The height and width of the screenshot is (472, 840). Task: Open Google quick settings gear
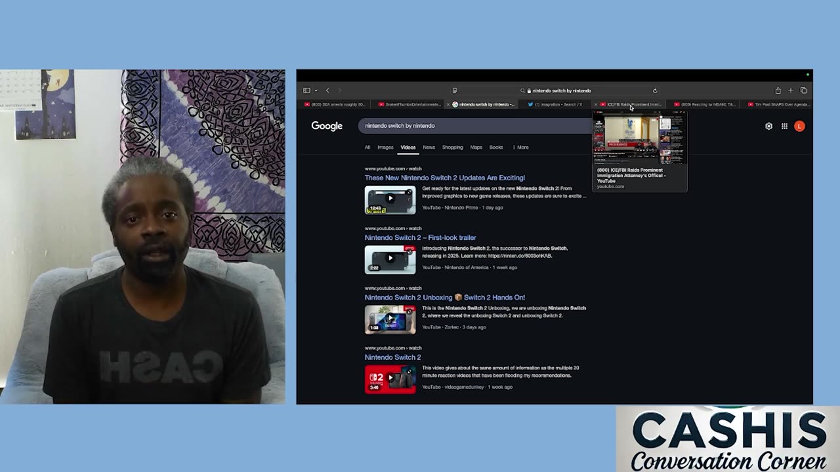768,126
